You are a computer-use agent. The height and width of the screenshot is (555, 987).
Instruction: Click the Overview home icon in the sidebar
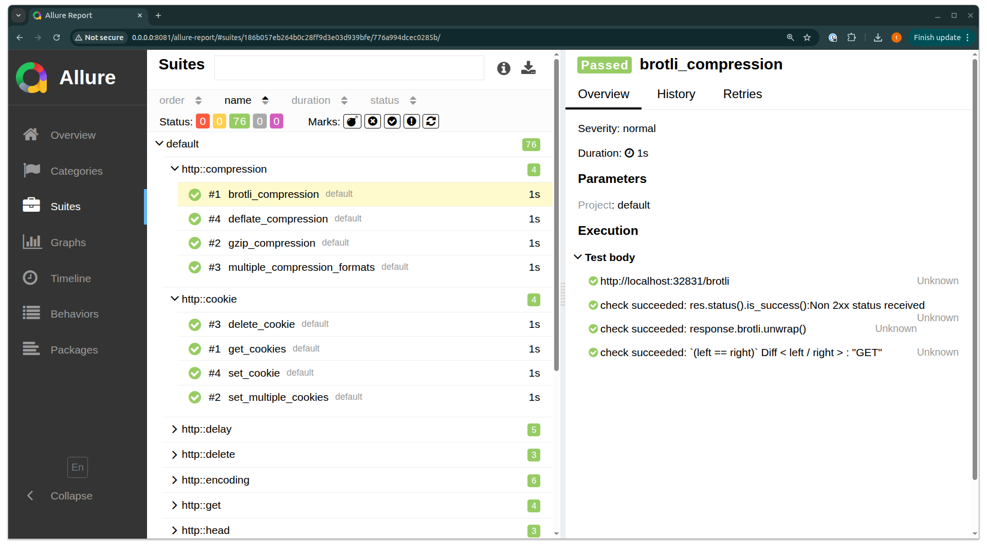pos(31,135)
